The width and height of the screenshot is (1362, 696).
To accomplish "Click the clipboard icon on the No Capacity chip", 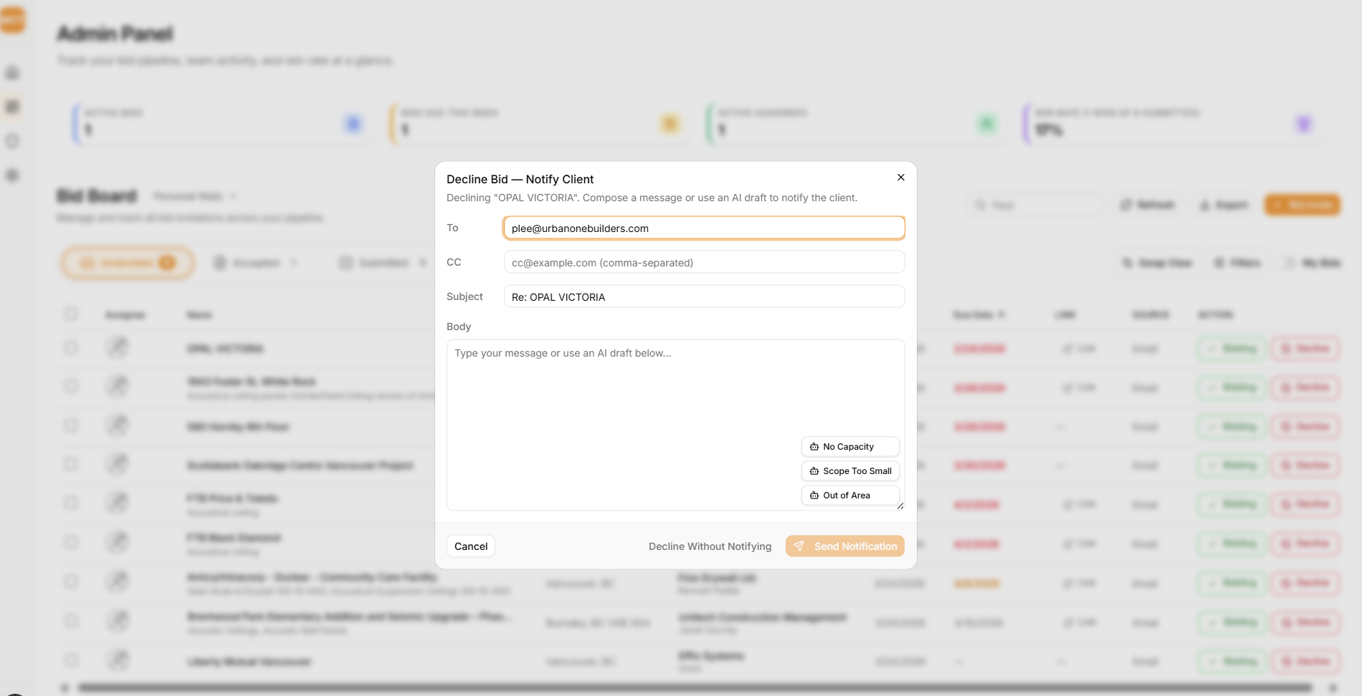I will tap(814, 446).
